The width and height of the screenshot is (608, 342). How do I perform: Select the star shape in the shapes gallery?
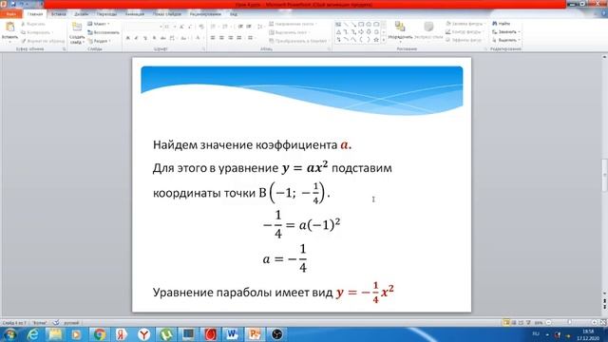[376, 39]
